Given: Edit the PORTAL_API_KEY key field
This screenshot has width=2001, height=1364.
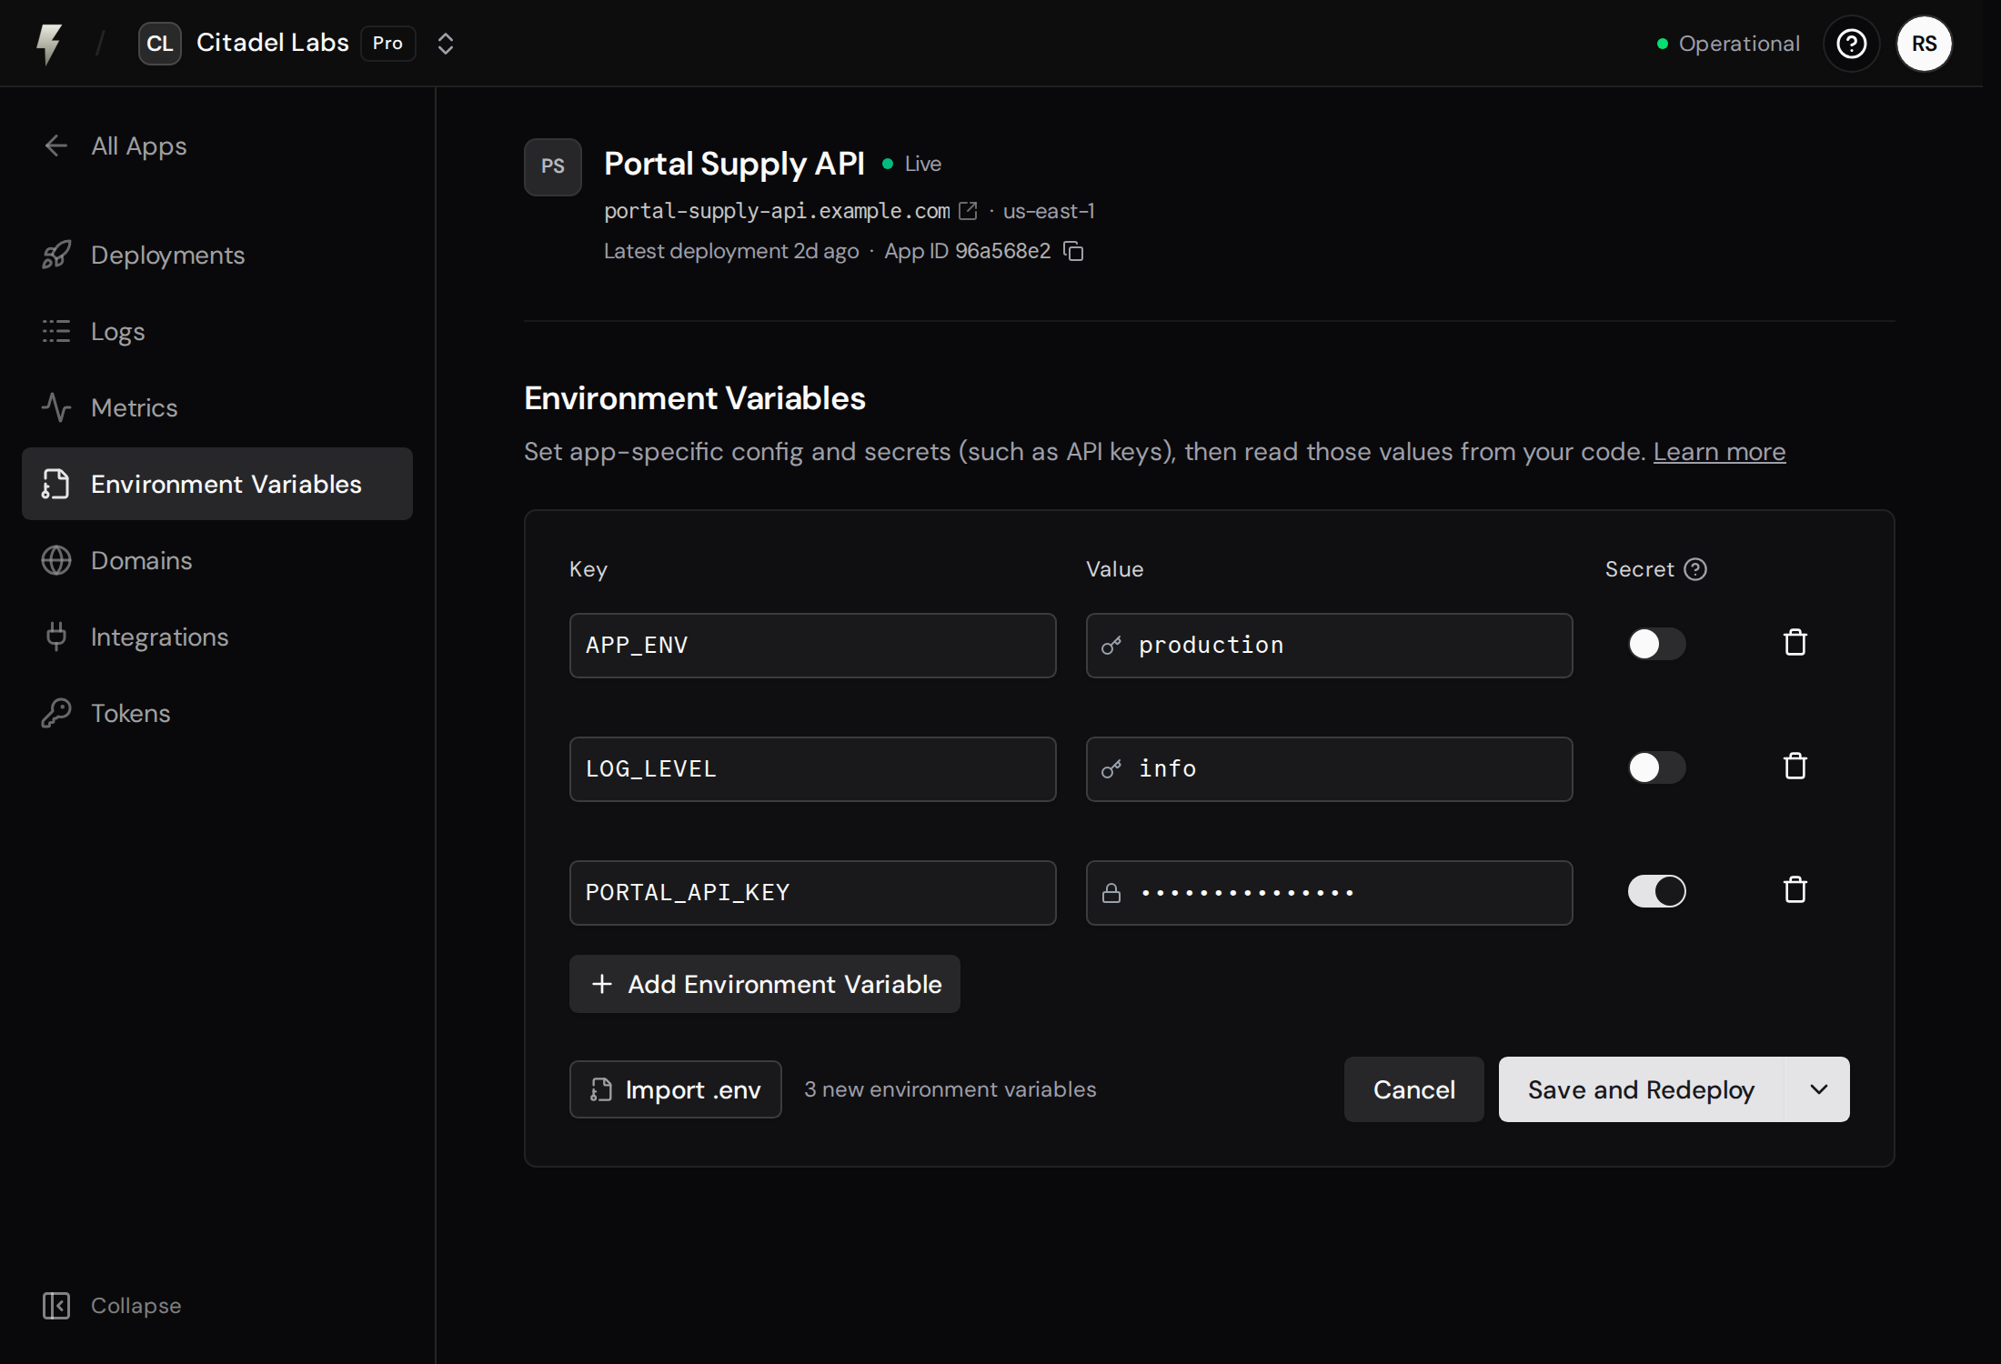Looking at the screenshot, I should click(x=813, y=893).
